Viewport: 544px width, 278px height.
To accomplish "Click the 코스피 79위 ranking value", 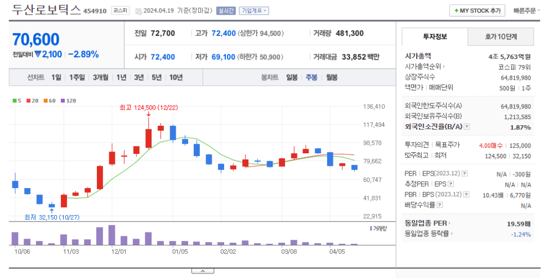I will pos(515,67).
